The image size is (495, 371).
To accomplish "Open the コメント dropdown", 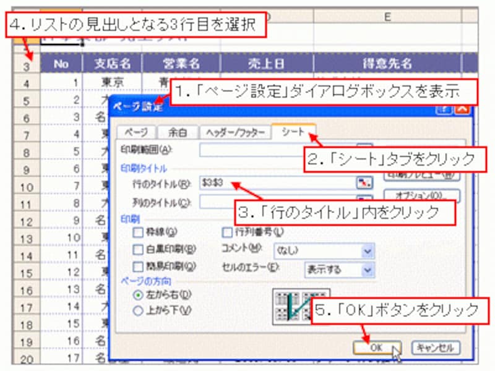I will tap(368, 251).
